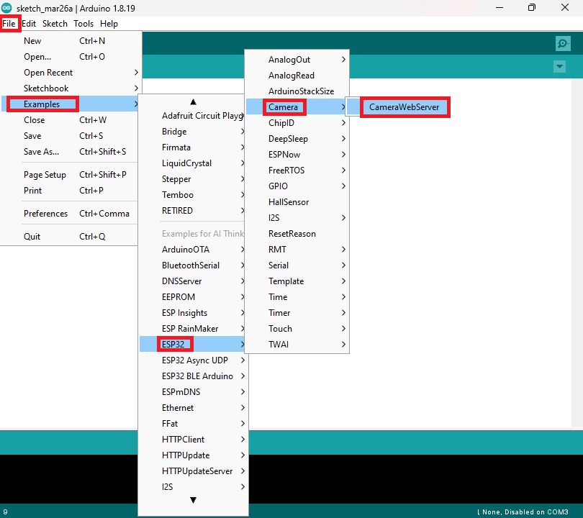This screenshot has width=583, height=518.
Task: Open ESP32 BLE Arduino examples
Action: 194,376
